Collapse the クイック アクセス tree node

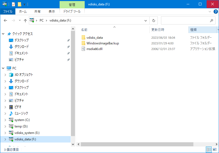[3, 34]
